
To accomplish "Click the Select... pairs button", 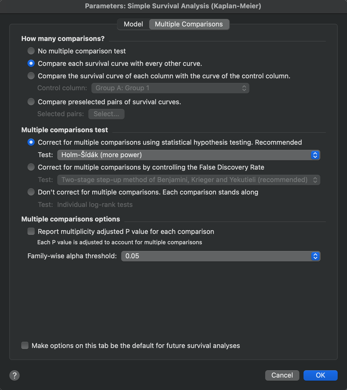I will click(x=106, y=114).
